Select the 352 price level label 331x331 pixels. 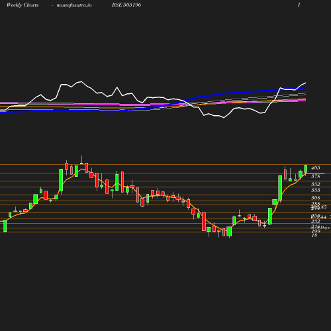pos(315,184)
